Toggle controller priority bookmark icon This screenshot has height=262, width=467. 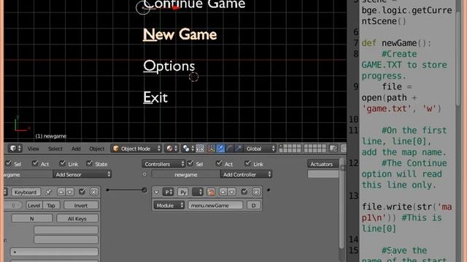pyautogui.click(x=211, y=192)
